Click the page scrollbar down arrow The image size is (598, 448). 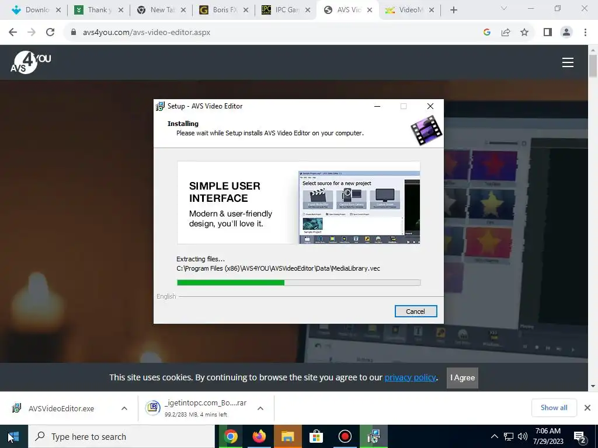pos(593,386)
